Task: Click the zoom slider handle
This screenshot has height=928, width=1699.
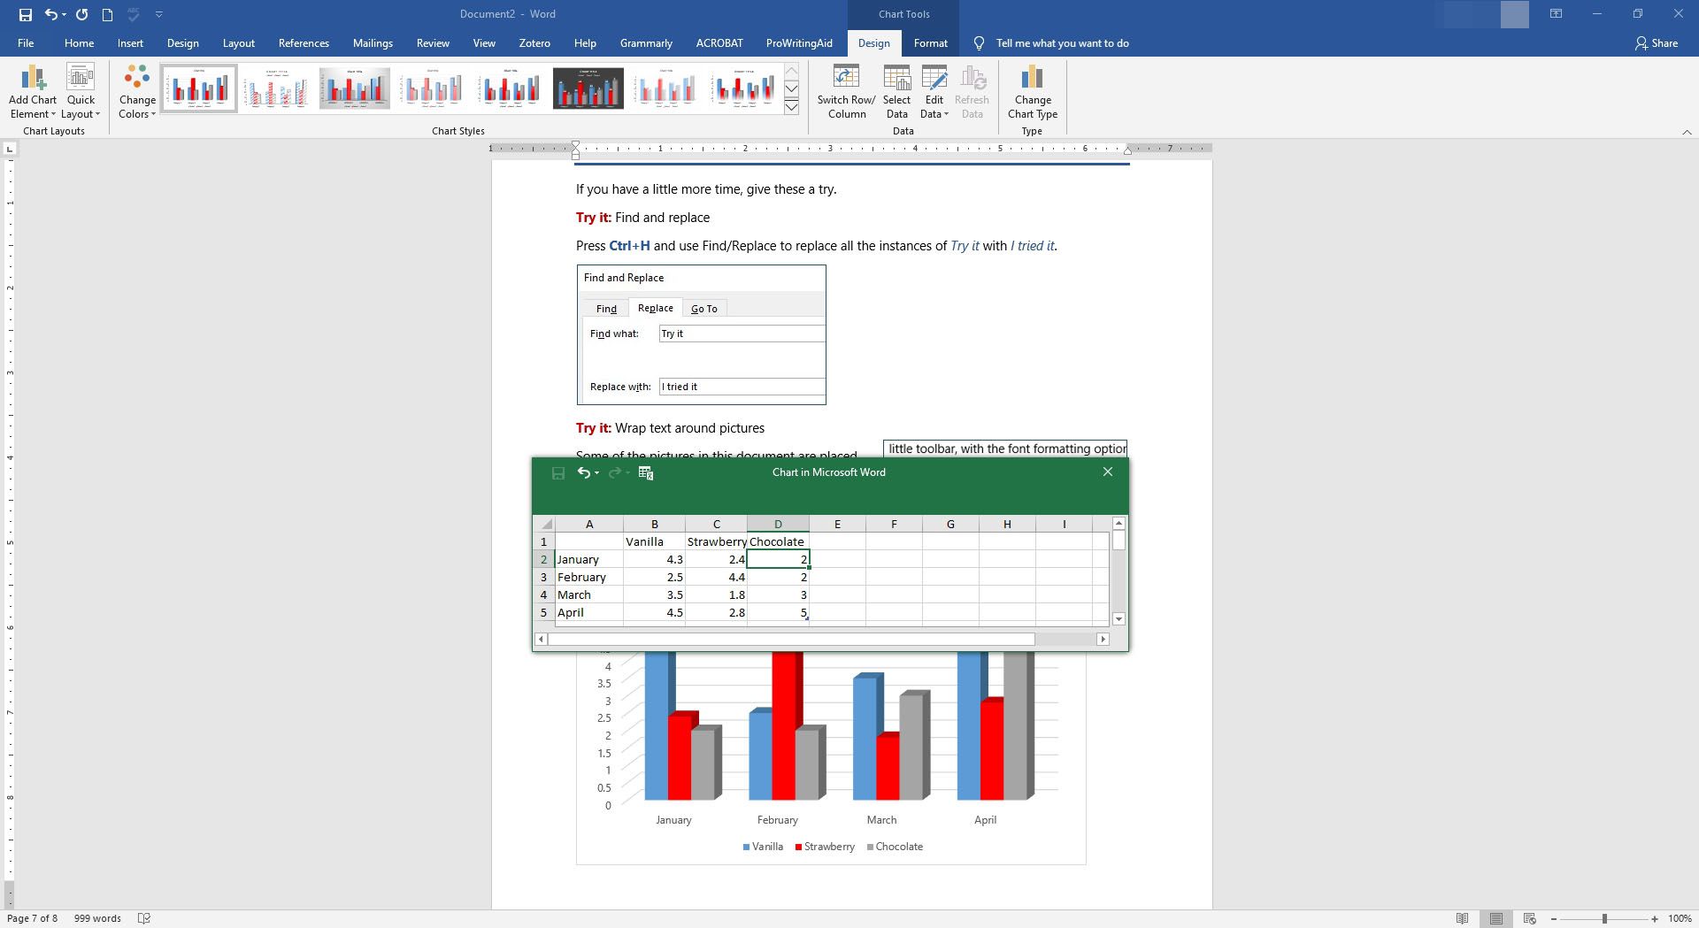Action: coord(1604,918)
